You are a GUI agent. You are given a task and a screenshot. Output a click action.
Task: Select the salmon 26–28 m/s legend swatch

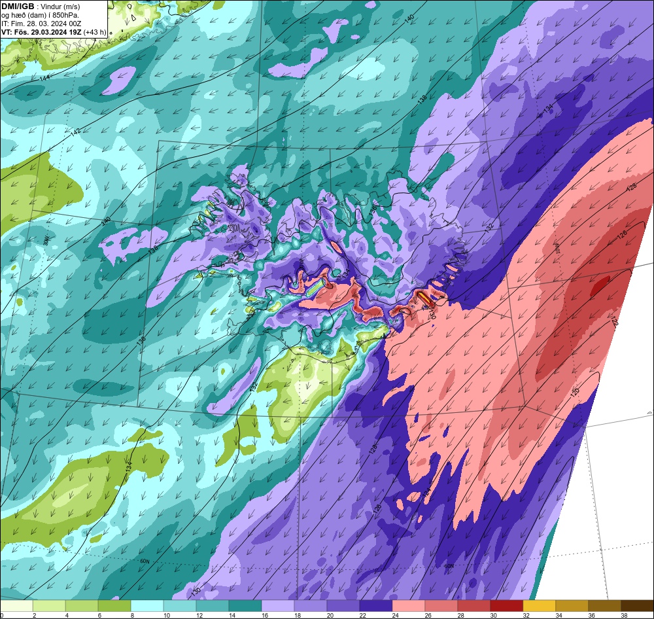point(441,605)
